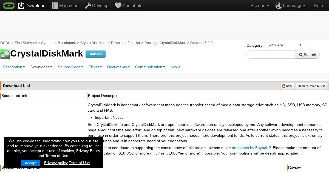Viewport: 329px width, 172px height.
Task: Open the RSS feed button
Action: (287, 86)
